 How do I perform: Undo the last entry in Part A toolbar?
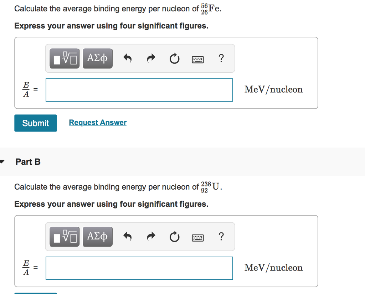click(x=127, y=58)
